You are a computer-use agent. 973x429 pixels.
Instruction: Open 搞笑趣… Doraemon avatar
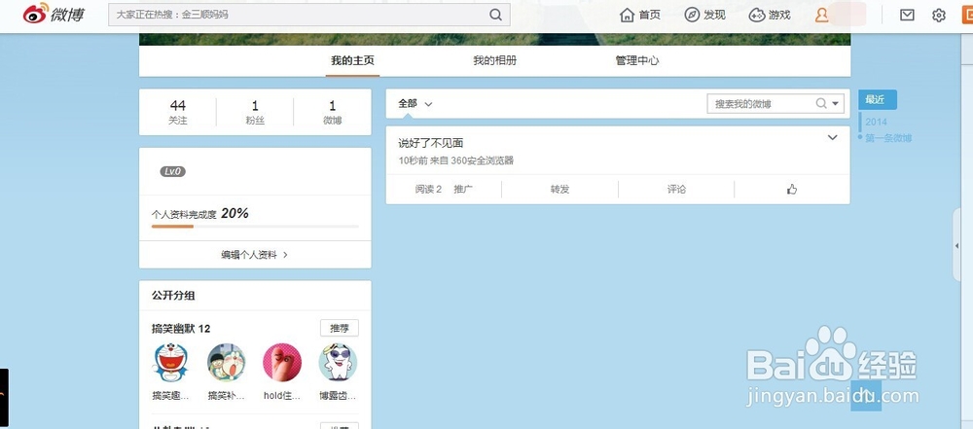pyautogui.click(x=170, y=363)
